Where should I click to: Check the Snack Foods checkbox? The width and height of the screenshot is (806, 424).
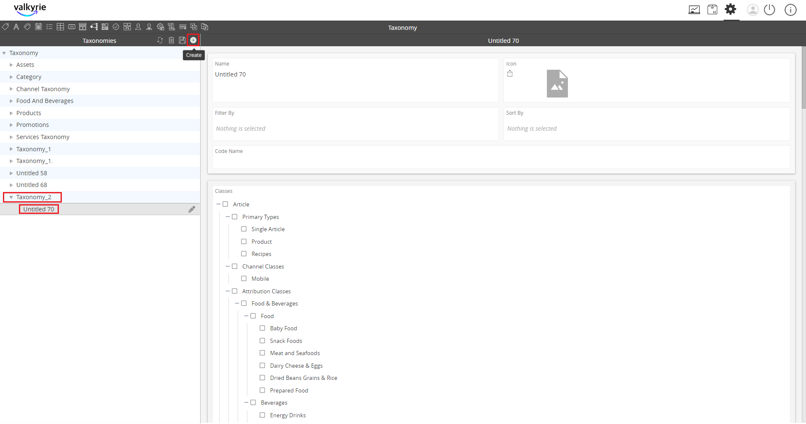262,341
